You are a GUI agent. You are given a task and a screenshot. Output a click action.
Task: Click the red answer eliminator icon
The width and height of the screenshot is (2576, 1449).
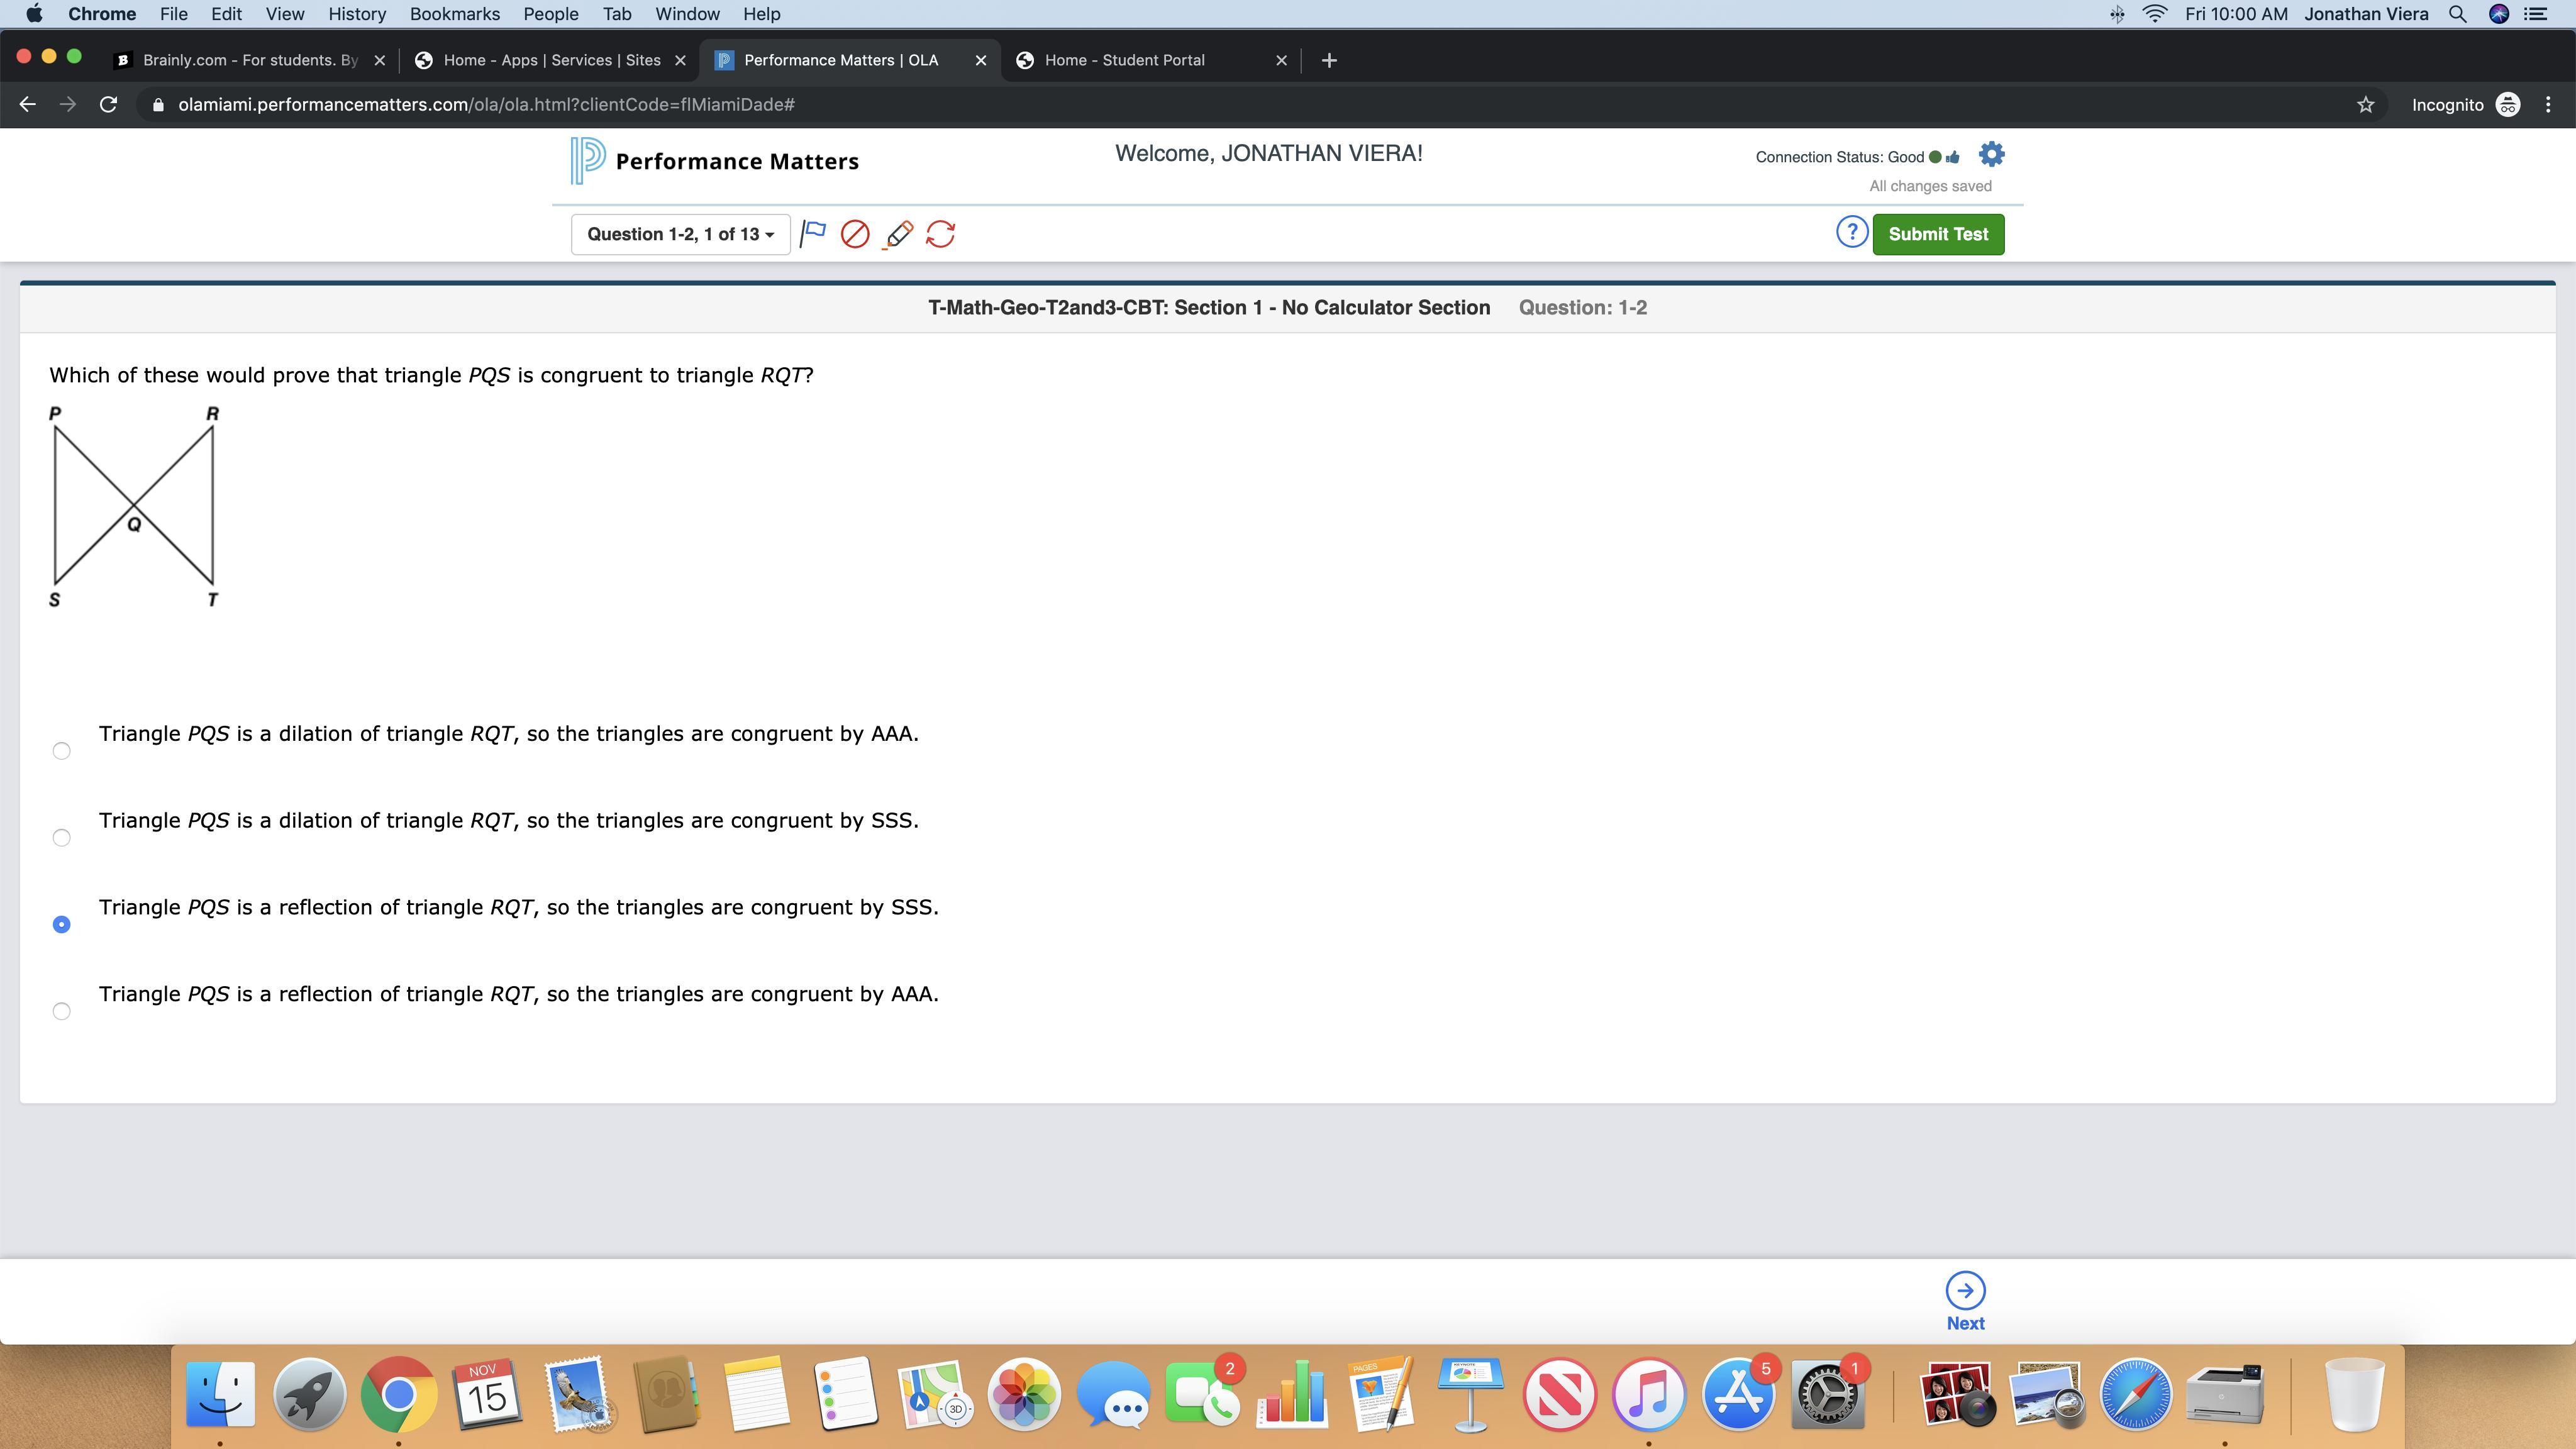point(855,234)
